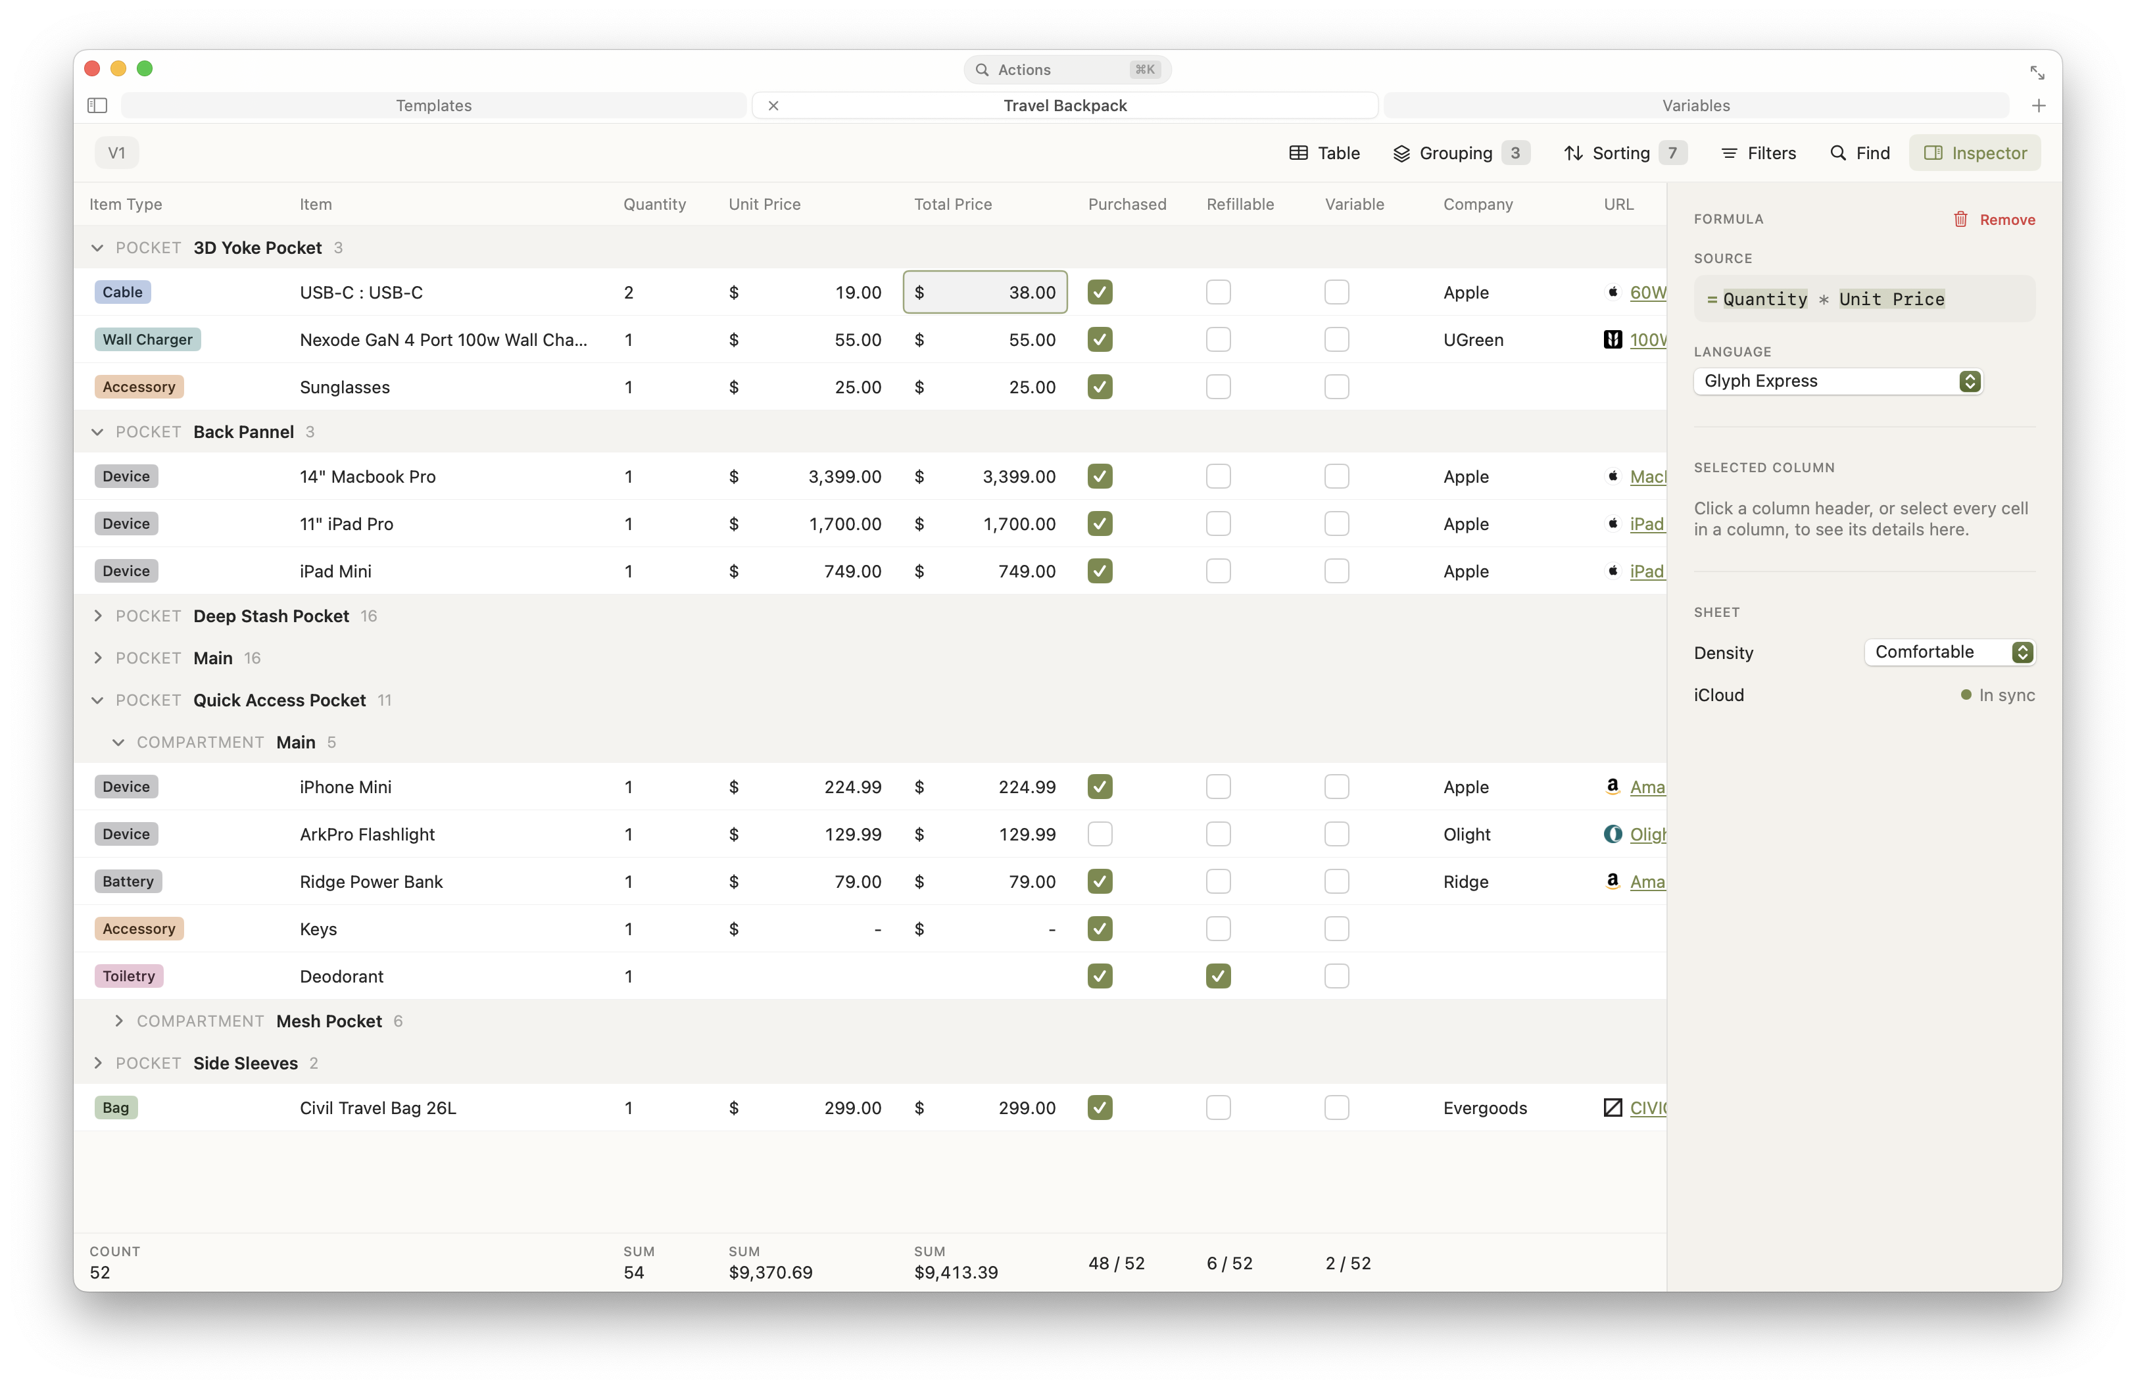Select the Travel Backpack tab
The image size is (2136, 1389).
tap(1065, 106)
